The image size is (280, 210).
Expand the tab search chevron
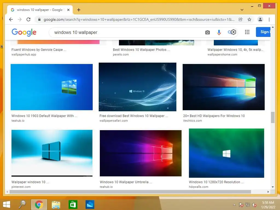242,10
